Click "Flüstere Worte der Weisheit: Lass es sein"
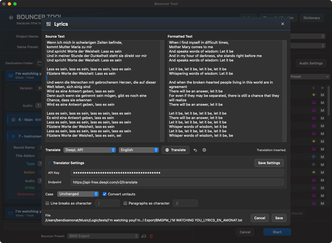332x243 pixels. (x=81, y=74)
